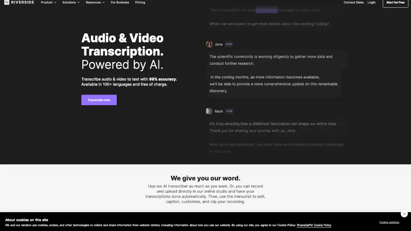
Task: Click the purple highlighted word in the transcript
Action: 266,10
